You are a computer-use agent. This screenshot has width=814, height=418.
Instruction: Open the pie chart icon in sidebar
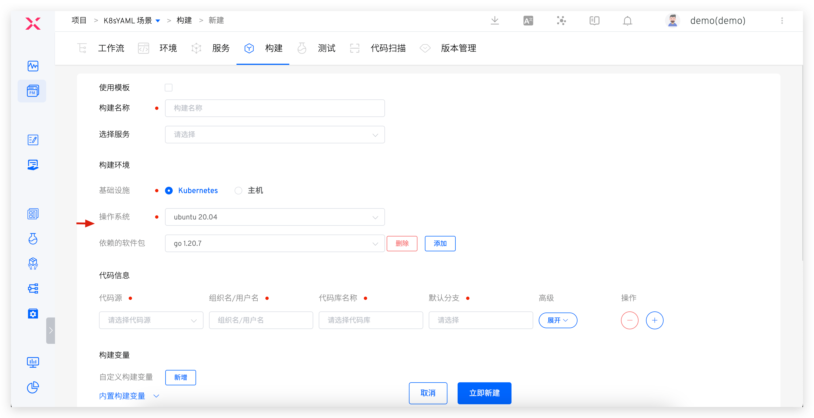point(33,387)
